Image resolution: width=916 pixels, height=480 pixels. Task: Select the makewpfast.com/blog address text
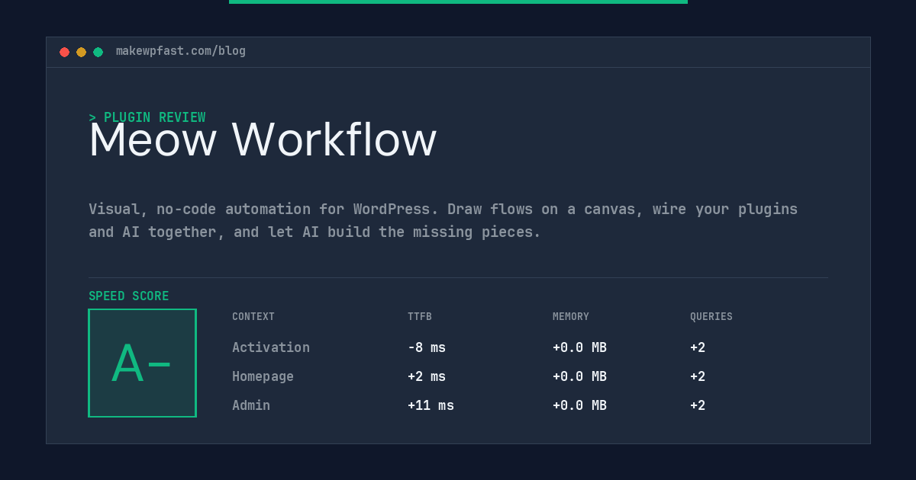point(181,51)
